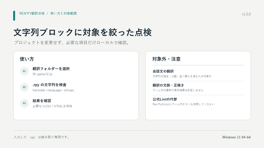
Task: Click the "REN'PY翻訳点検" breadcrumb text
Action: pyautogui.click(x=32, y=13)
